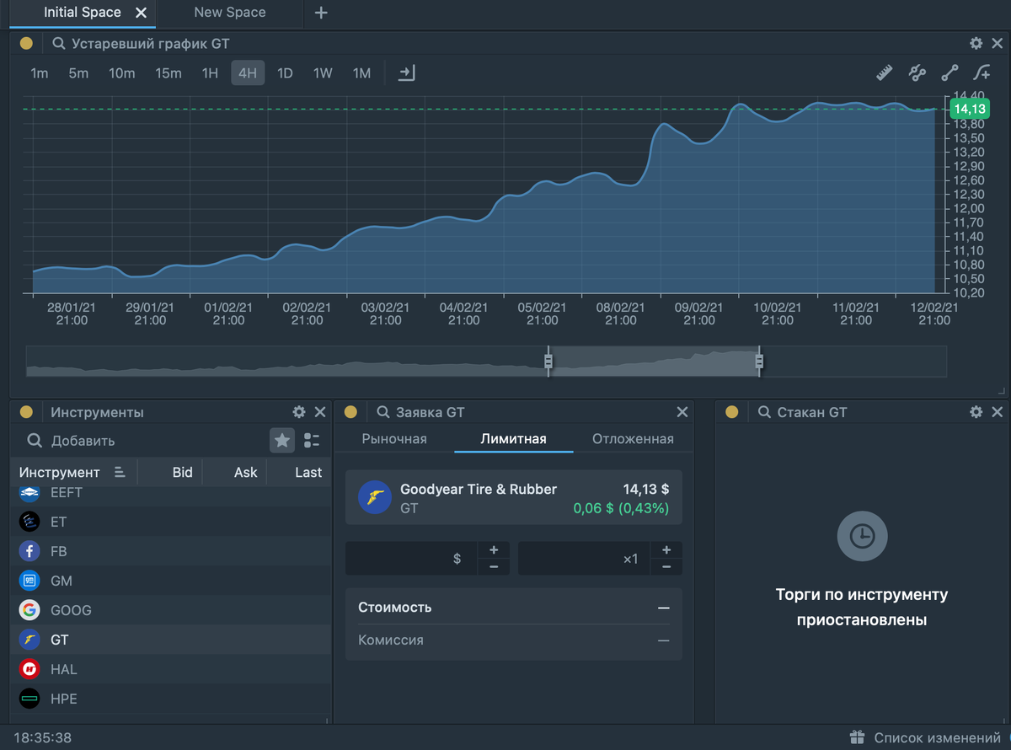
Task: Switch instruments list view mode icon
Action: click(312, 440)
